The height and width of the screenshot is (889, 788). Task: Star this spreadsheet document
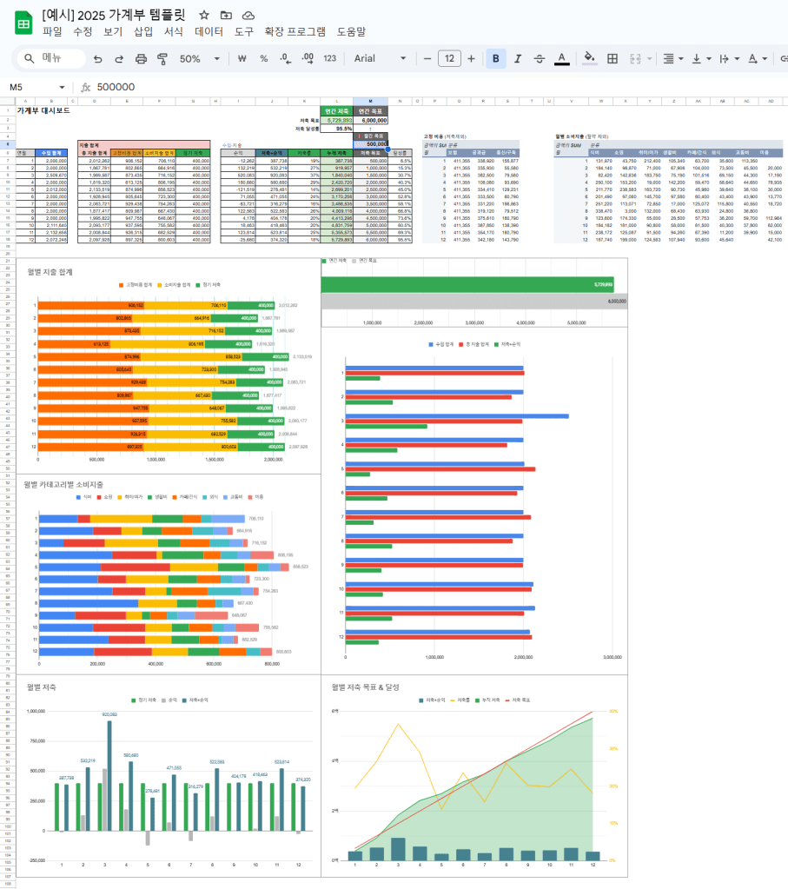coord(204,15)
